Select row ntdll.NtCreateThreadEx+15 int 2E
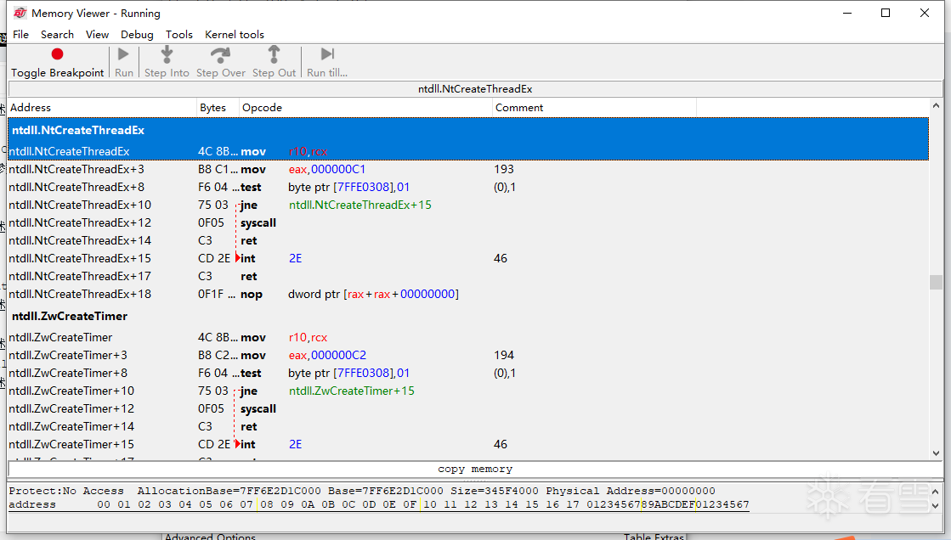This screenshot has width=951, height=540. click(468, 258)
